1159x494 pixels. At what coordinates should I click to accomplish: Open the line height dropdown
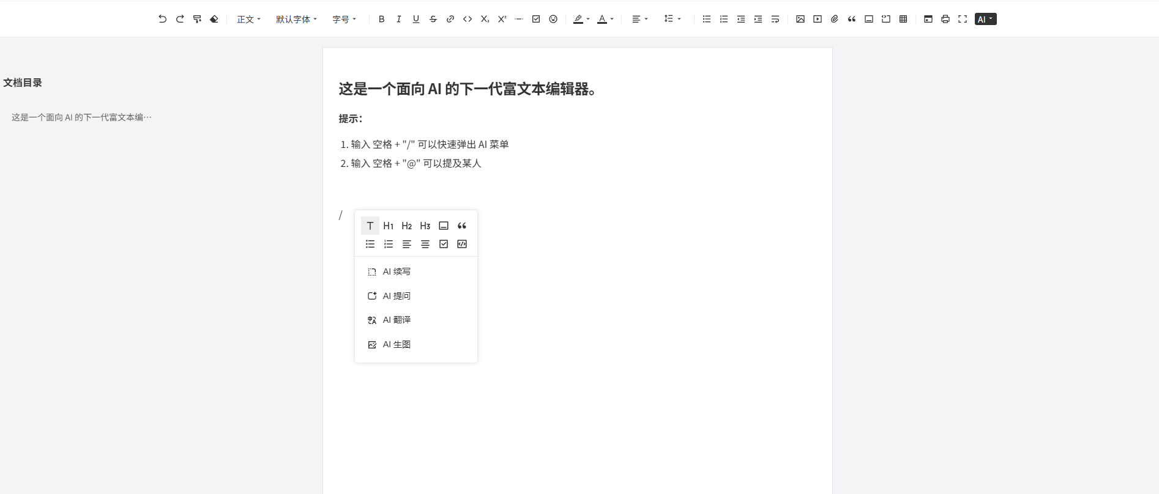point(673,19)
